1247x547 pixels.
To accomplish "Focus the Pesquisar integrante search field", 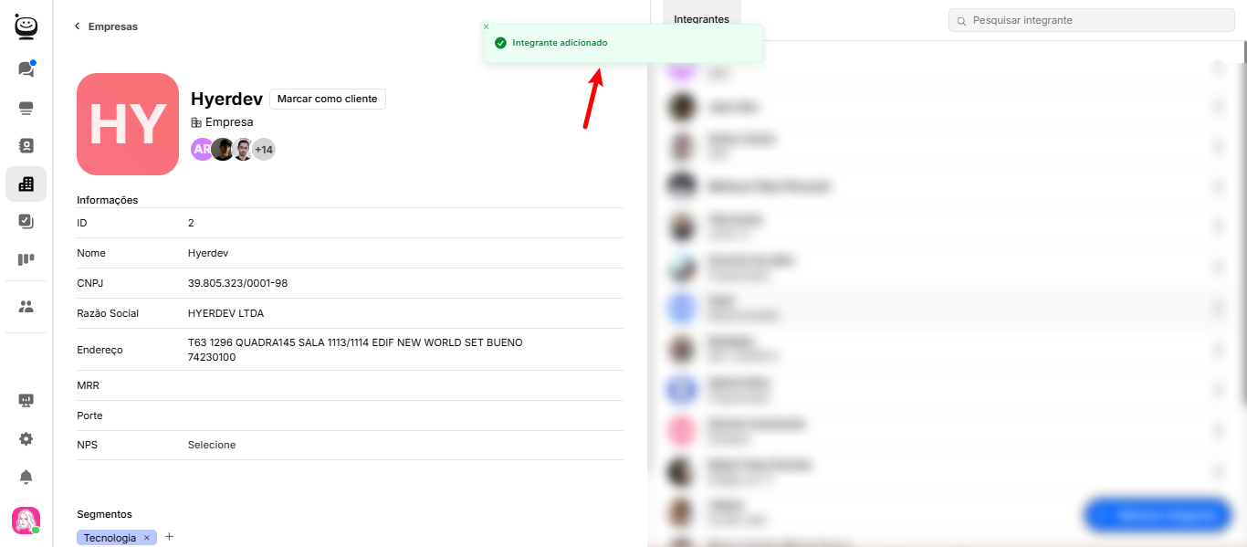I will click(x=1092, y=20).
